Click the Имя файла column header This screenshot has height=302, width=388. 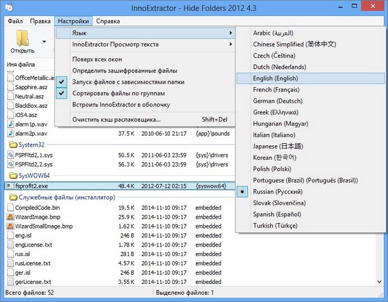pos(21,65)
